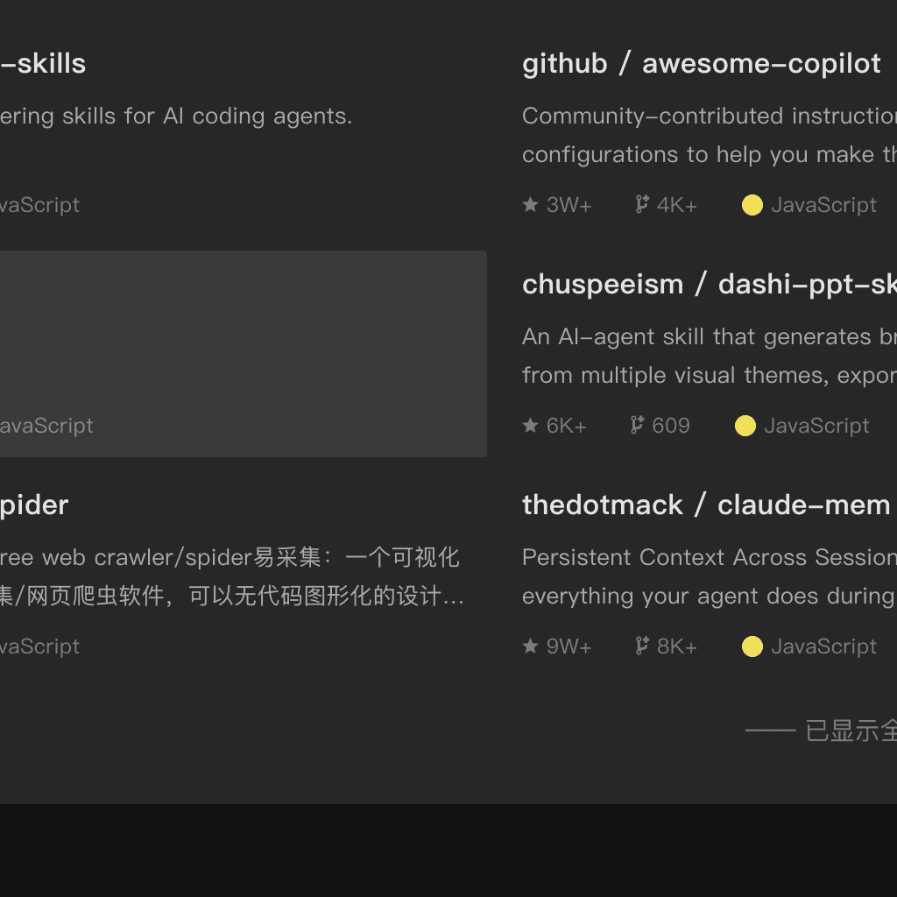897x897 pixels.
Task: Click the yellow language dot under dashi-ppt
Action: 745,426
